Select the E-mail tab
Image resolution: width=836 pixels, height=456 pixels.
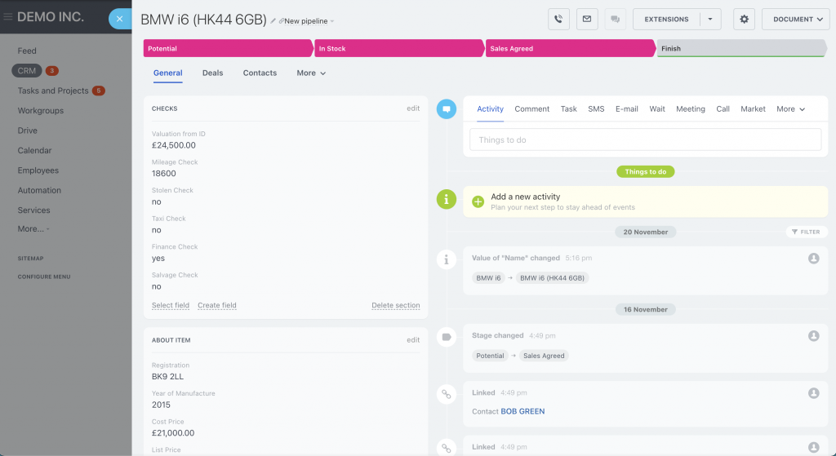click(626, 108)
